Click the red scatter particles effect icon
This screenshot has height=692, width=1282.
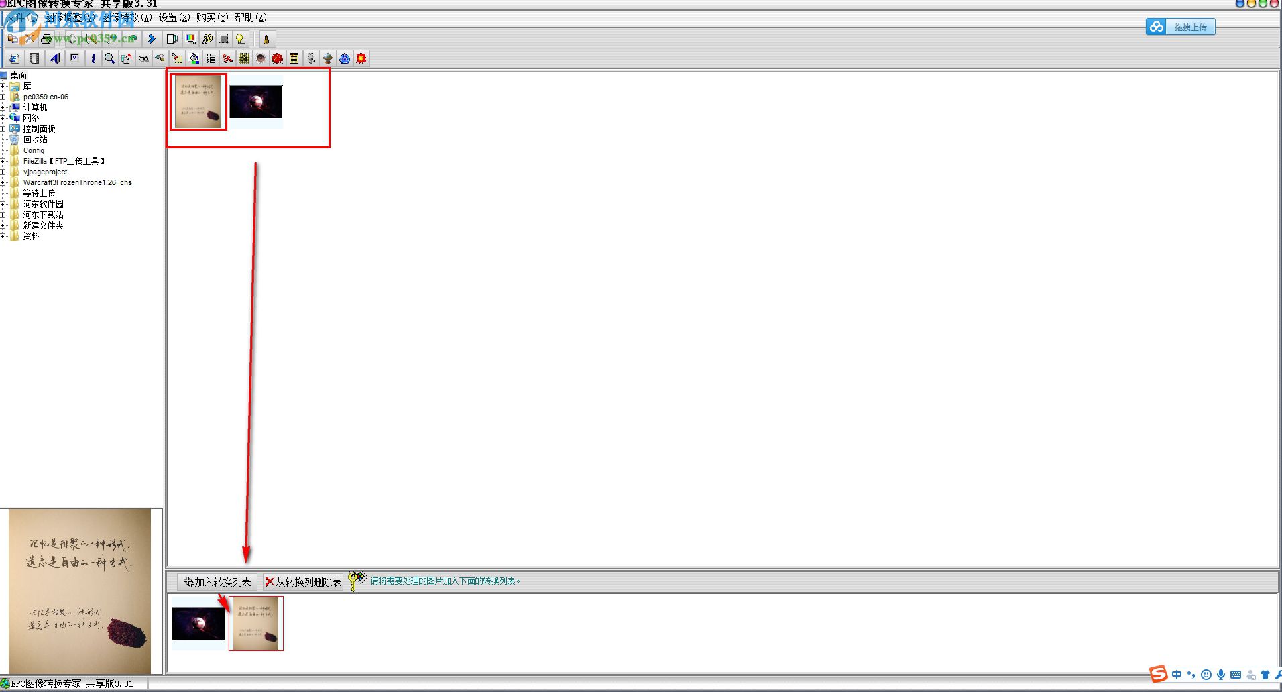point(227,58)
